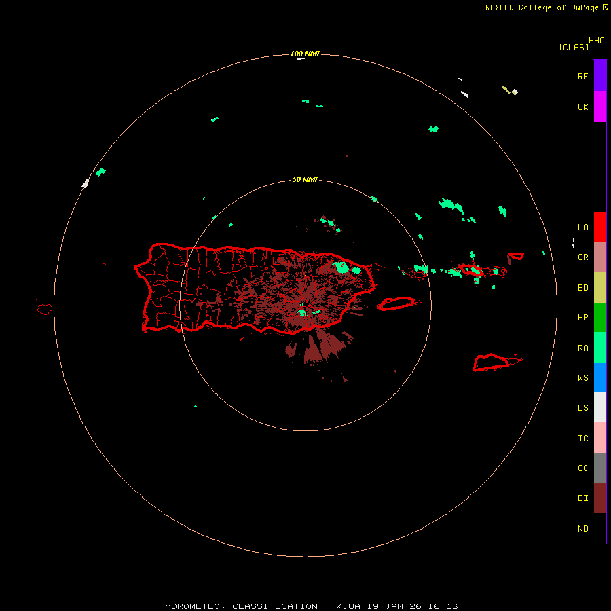This screenshot has width=611, height=611.
Task: Click the IC light pink legend swatch
Action: coord(599,438)
